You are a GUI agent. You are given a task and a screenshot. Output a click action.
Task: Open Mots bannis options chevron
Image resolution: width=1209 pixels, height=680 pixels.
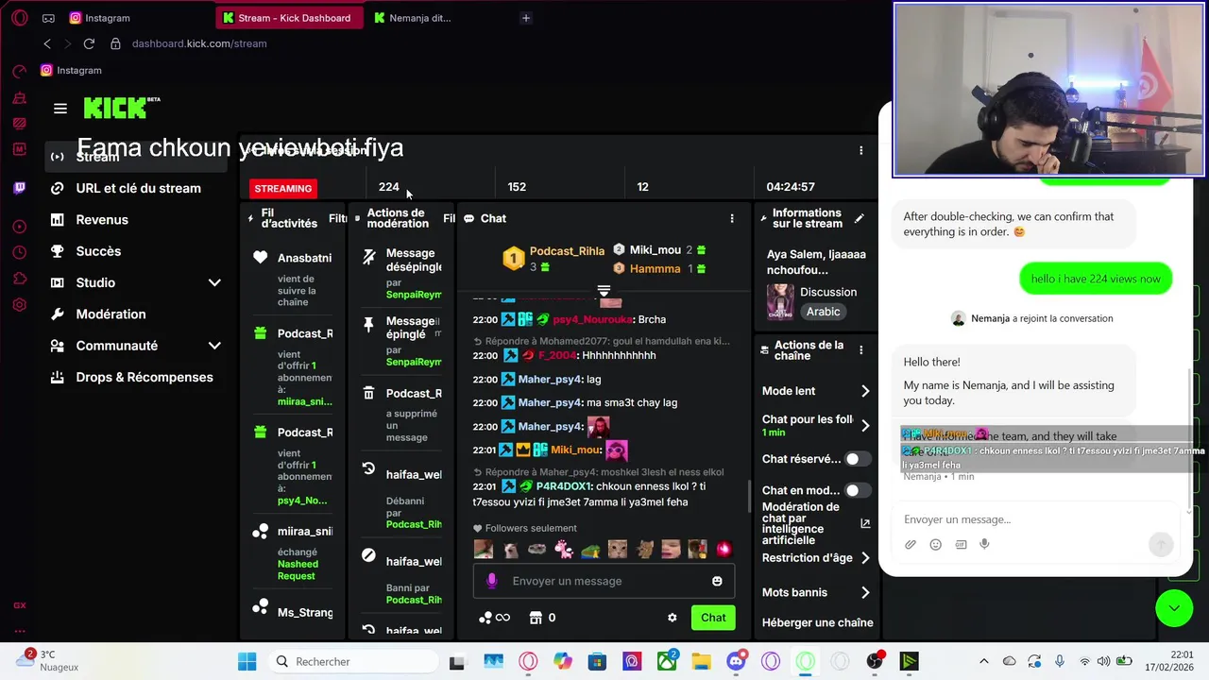click(865, 592)
